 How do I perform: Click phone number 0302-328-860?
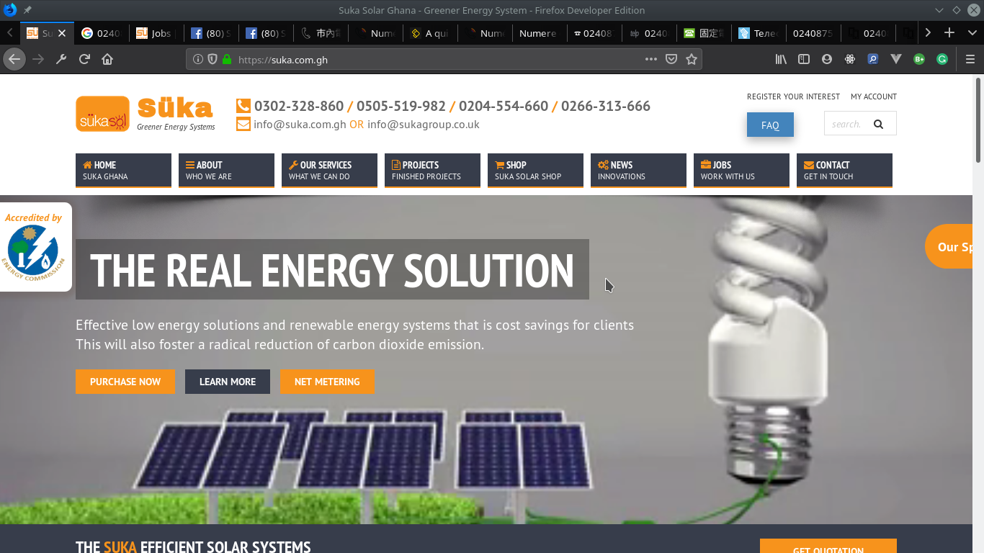click(299, 106)
